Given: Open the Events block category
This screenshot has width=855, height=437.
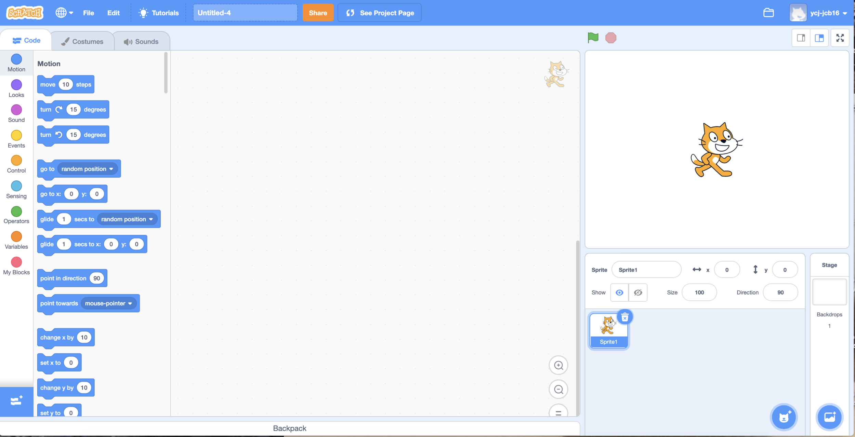Looking at the screenshot, I should 16,138.
